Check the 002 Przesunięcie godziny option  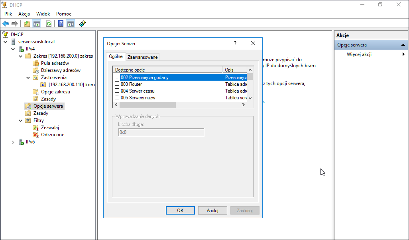(x=117, y=77)
